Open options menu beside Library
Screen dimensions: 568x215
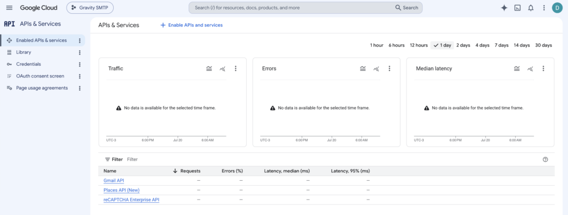pos(80,53)
